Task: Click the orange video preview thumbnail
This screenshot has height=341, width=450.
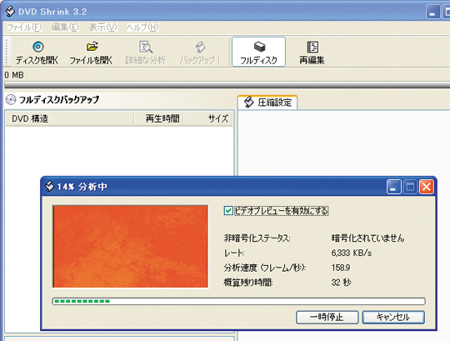Action: (131, 246)
